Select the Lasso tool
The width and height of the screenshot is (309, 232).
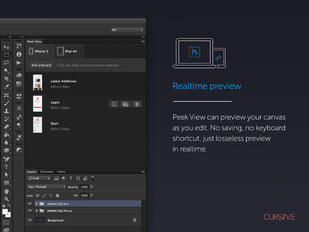6,63
